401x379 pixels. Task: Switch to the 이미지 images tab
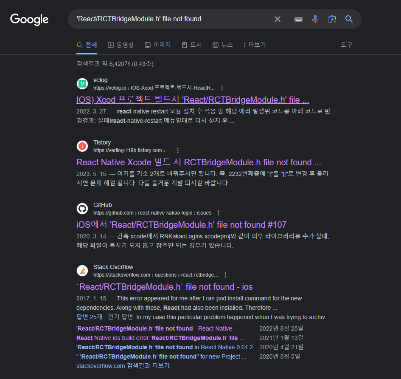(157, 45)
